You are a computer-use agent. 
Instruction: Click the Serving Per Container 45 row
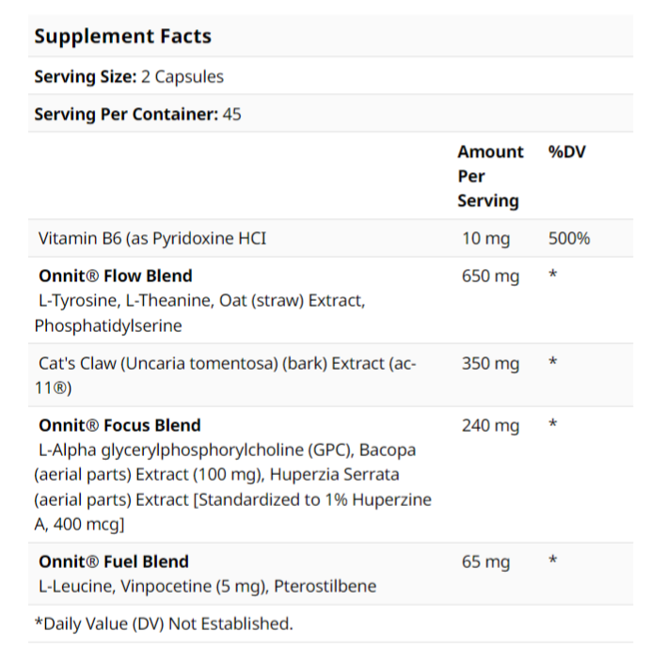137,115
